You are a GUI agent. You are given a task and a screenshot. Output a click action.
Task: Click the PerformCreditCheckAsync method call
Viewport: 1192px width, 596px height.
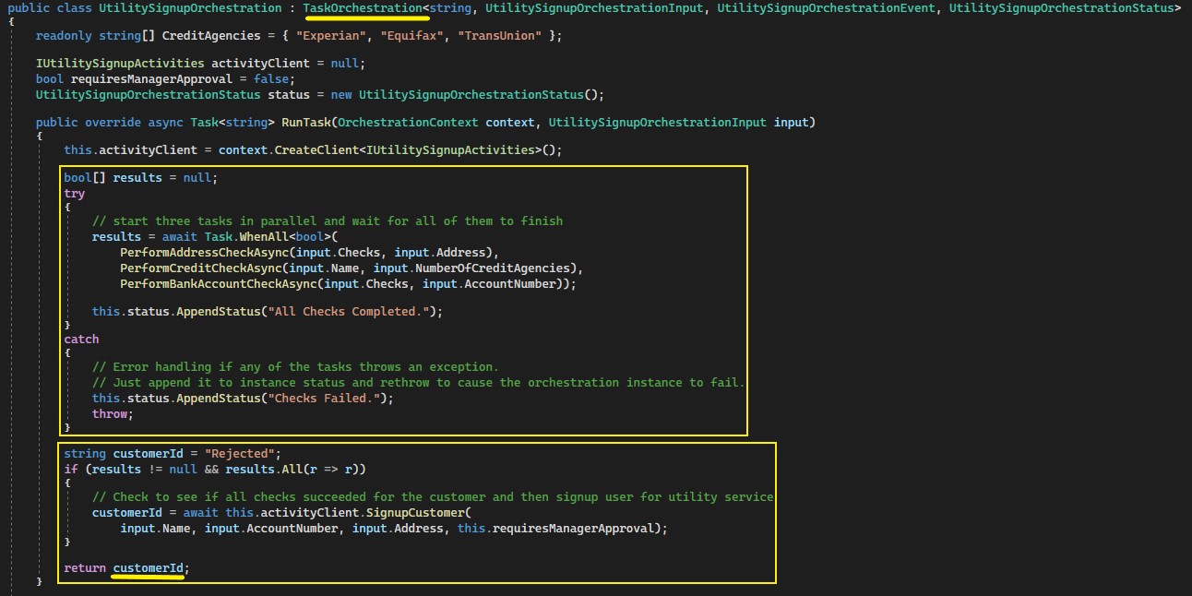point(201,268)
